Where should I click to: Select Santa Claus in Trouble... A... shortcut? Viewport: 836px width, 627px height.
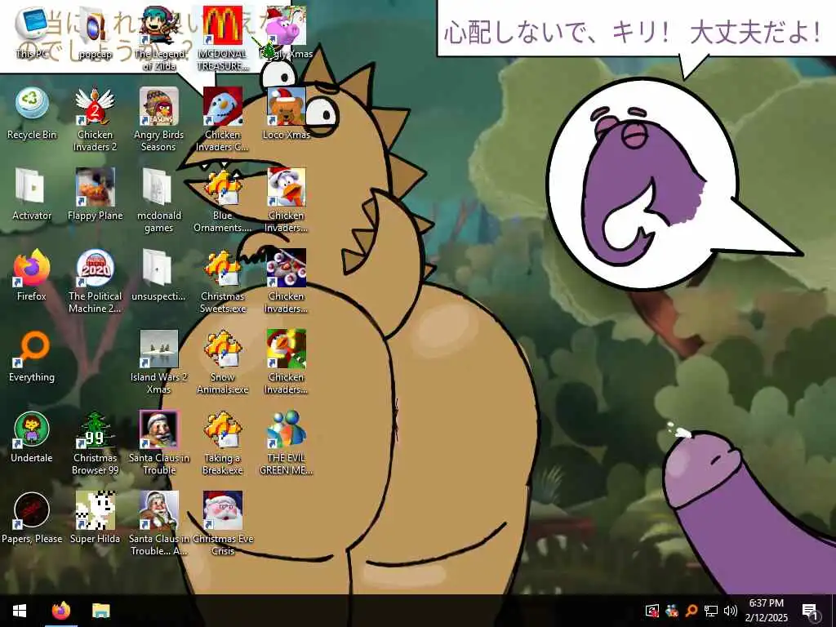(159, 525)
